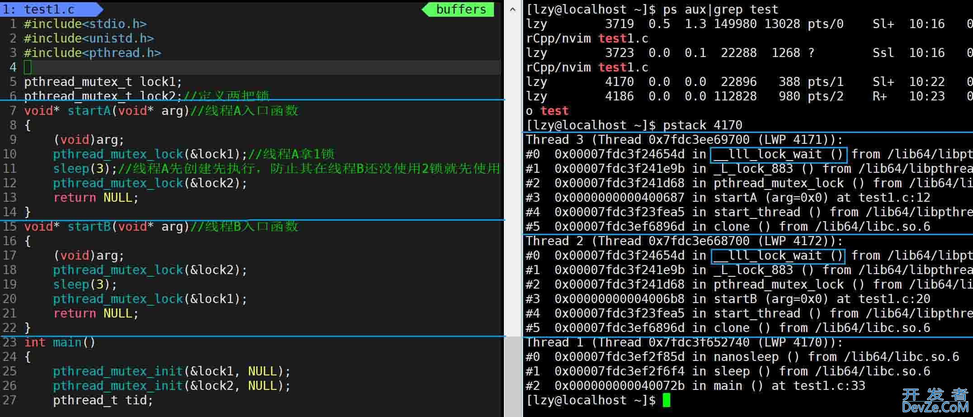973x417 pixels.
Task: Click the #include<pthread.h> line
Action: (x=93, y=53)
